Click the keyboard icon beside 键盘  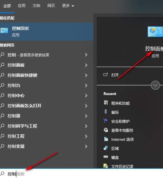click(106, 157)
